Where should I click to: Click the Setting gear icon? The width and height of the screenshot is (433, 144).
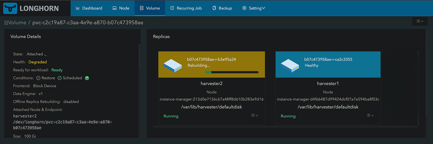click(244, 8)
